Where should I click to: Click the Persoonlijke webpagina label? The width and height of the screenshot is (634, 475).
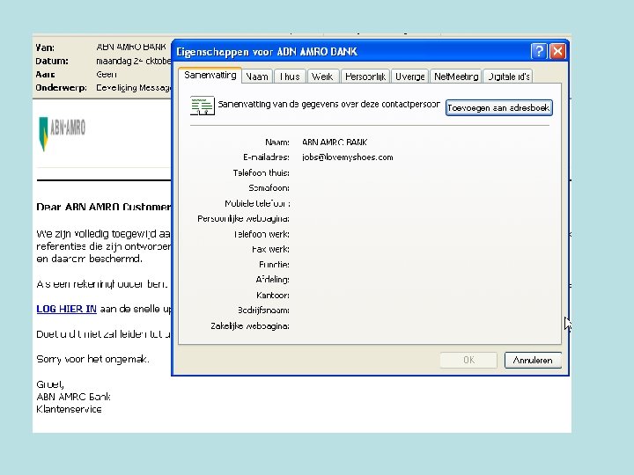[x=243, y=218]
